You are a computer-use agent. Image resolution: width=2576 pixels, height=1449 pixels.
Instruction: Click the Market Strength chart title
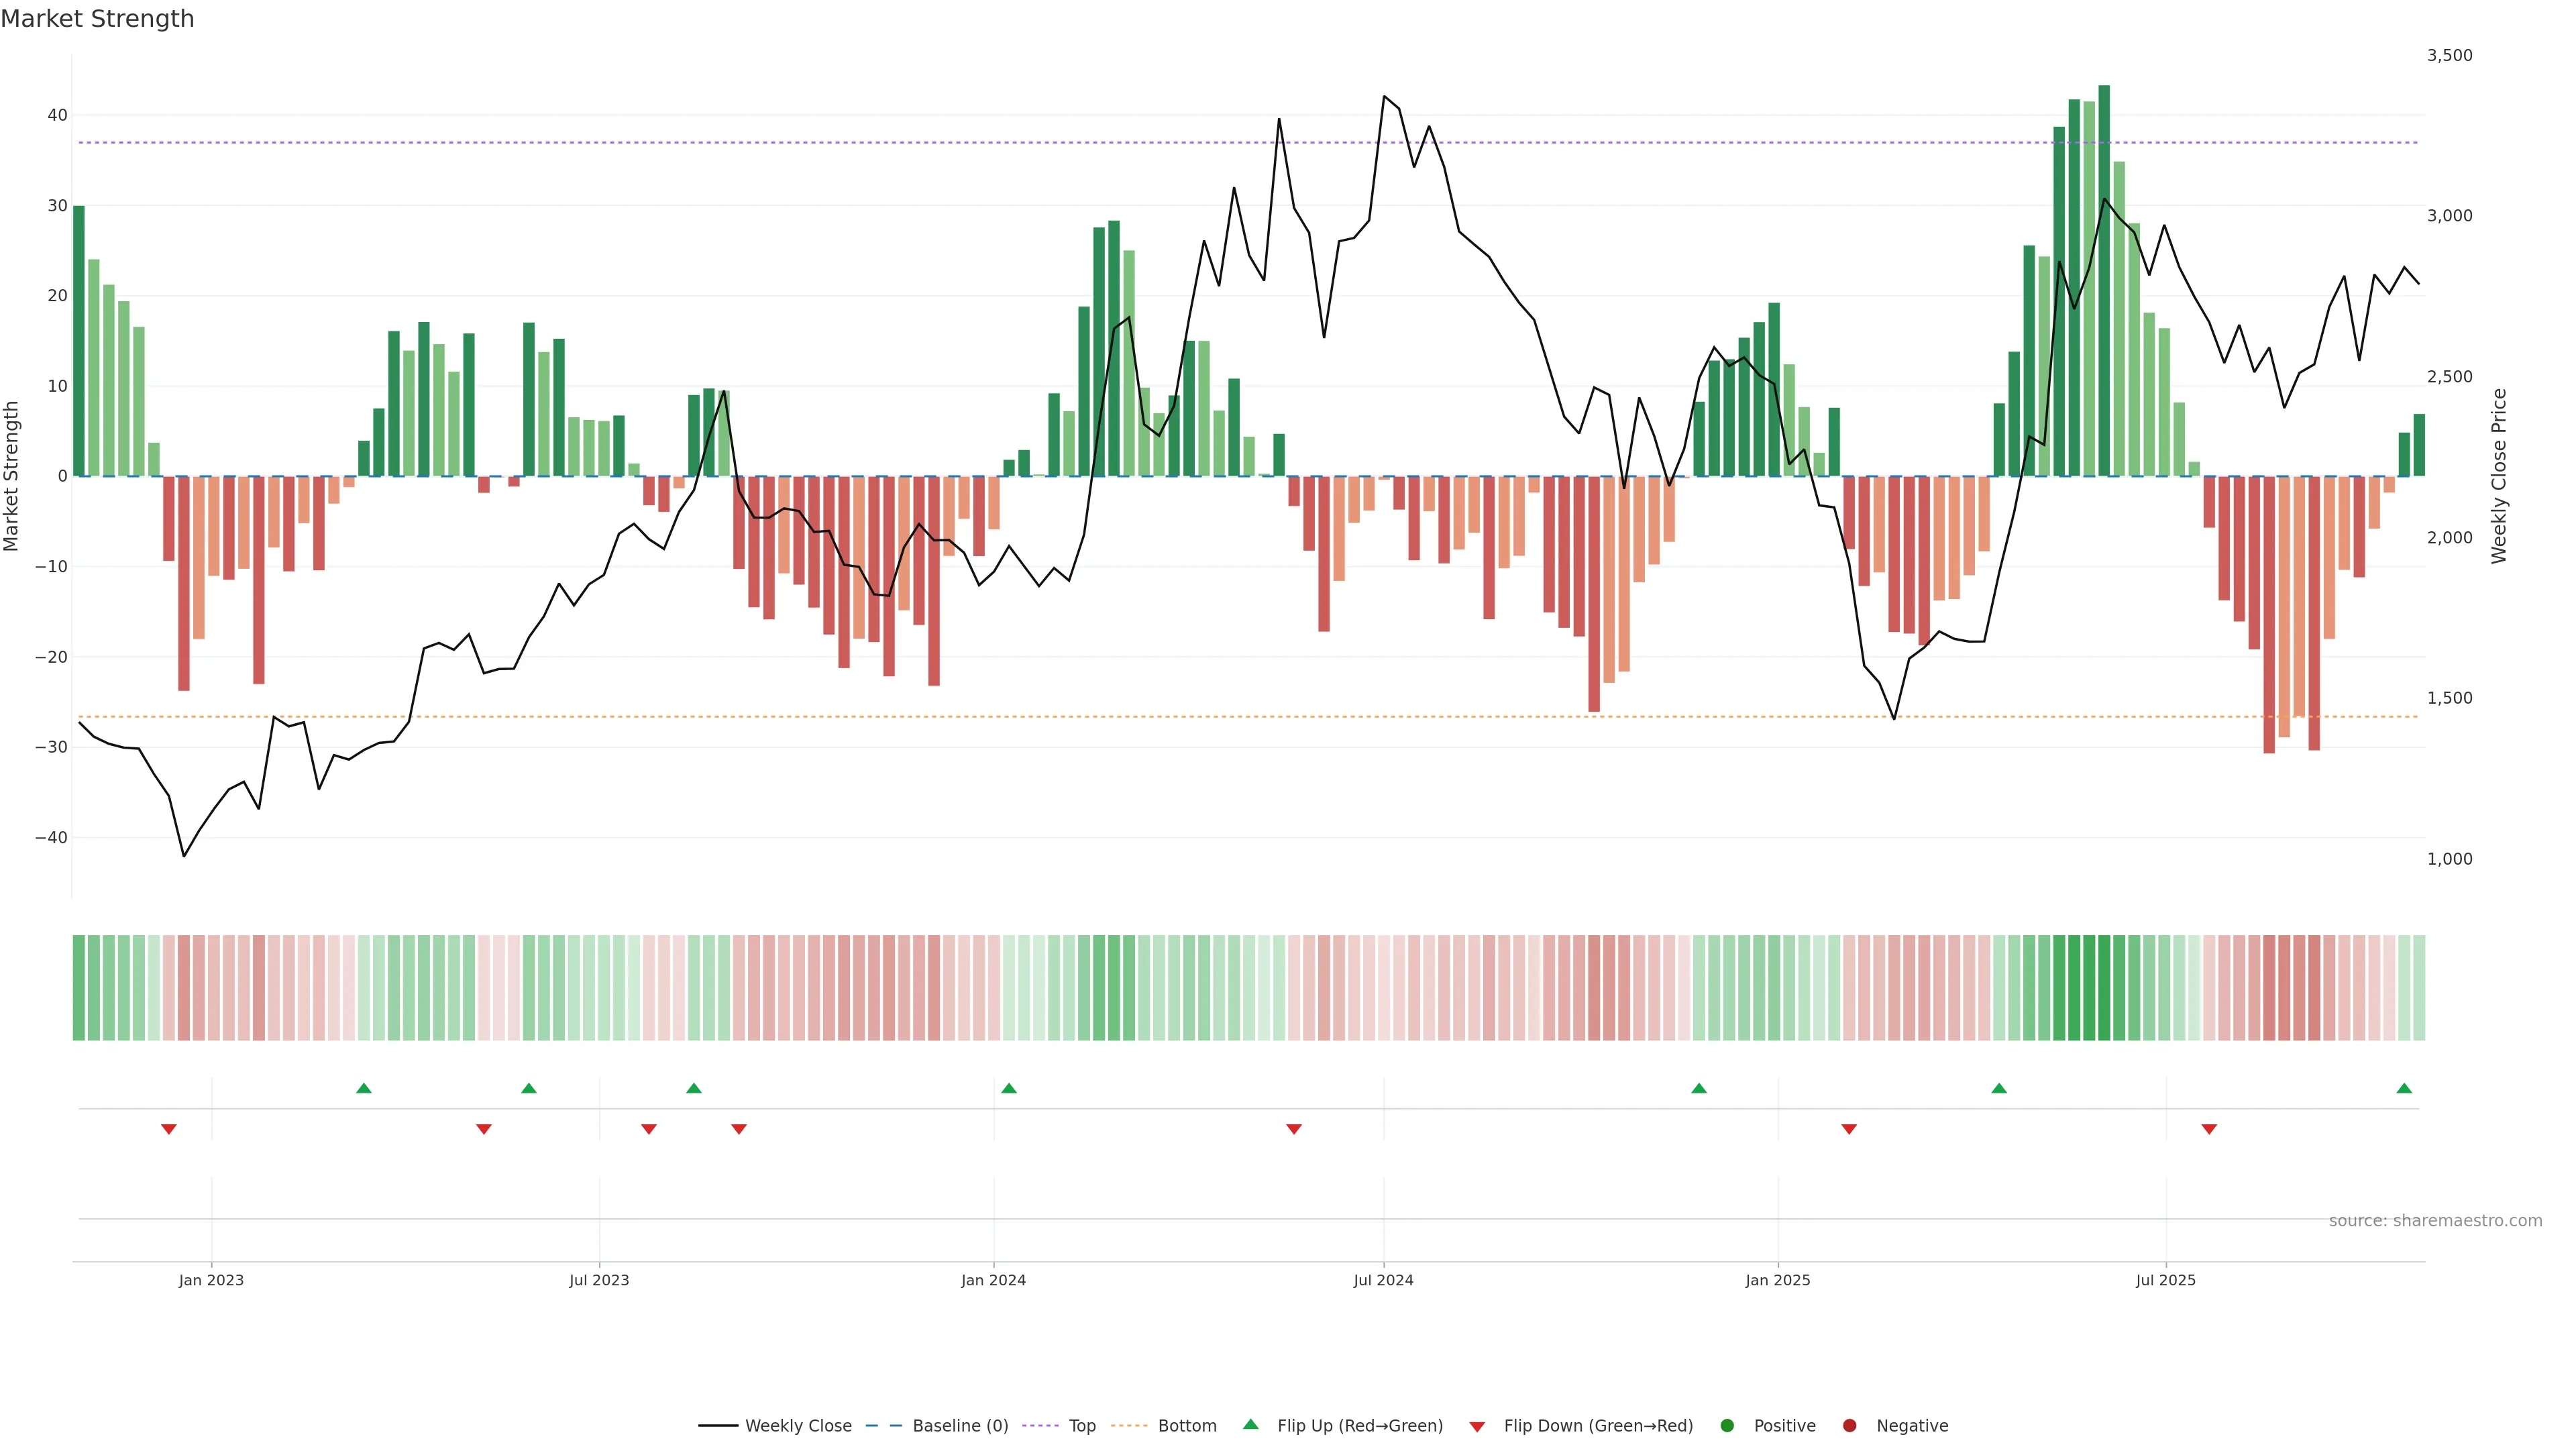pyautogui.click(x=97, y=19)
